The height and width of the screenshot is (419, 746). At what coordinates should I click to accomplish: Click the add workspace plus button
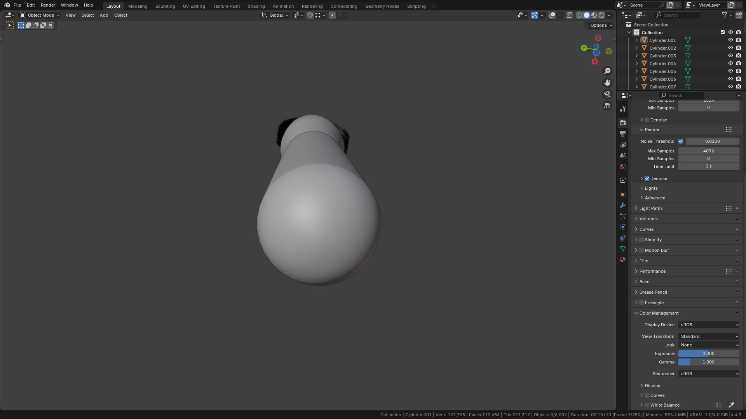(434, 6)
